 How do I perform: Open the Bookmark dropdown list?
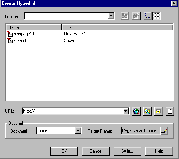coord(78,130)
